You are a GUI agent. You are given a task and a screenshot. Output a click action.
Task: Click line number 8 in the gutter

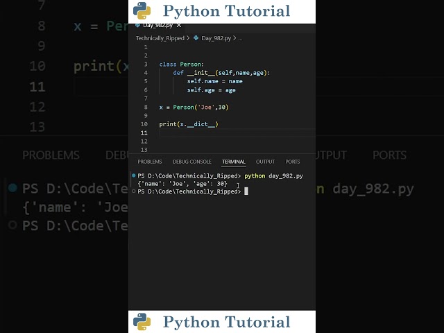click(x=146, y=108)
